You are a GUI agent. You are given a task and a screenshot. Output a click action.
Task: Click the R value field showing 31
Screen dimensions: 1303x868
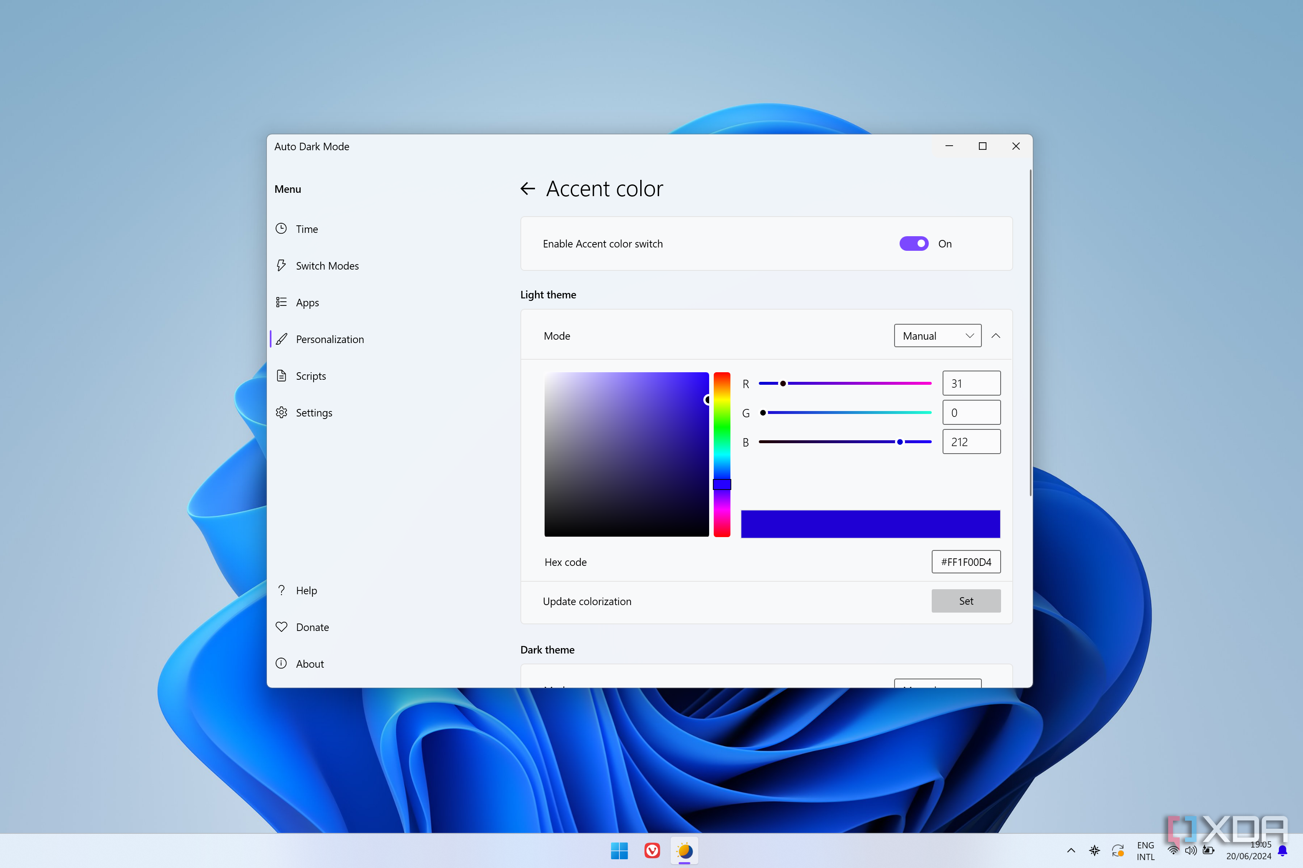click(971, 383)
